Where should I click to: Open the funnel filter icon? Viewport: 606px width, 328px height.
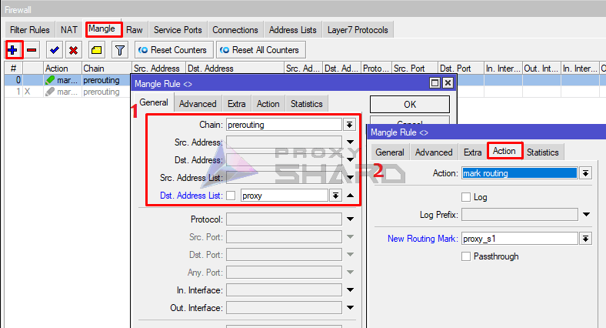point(119,50)
